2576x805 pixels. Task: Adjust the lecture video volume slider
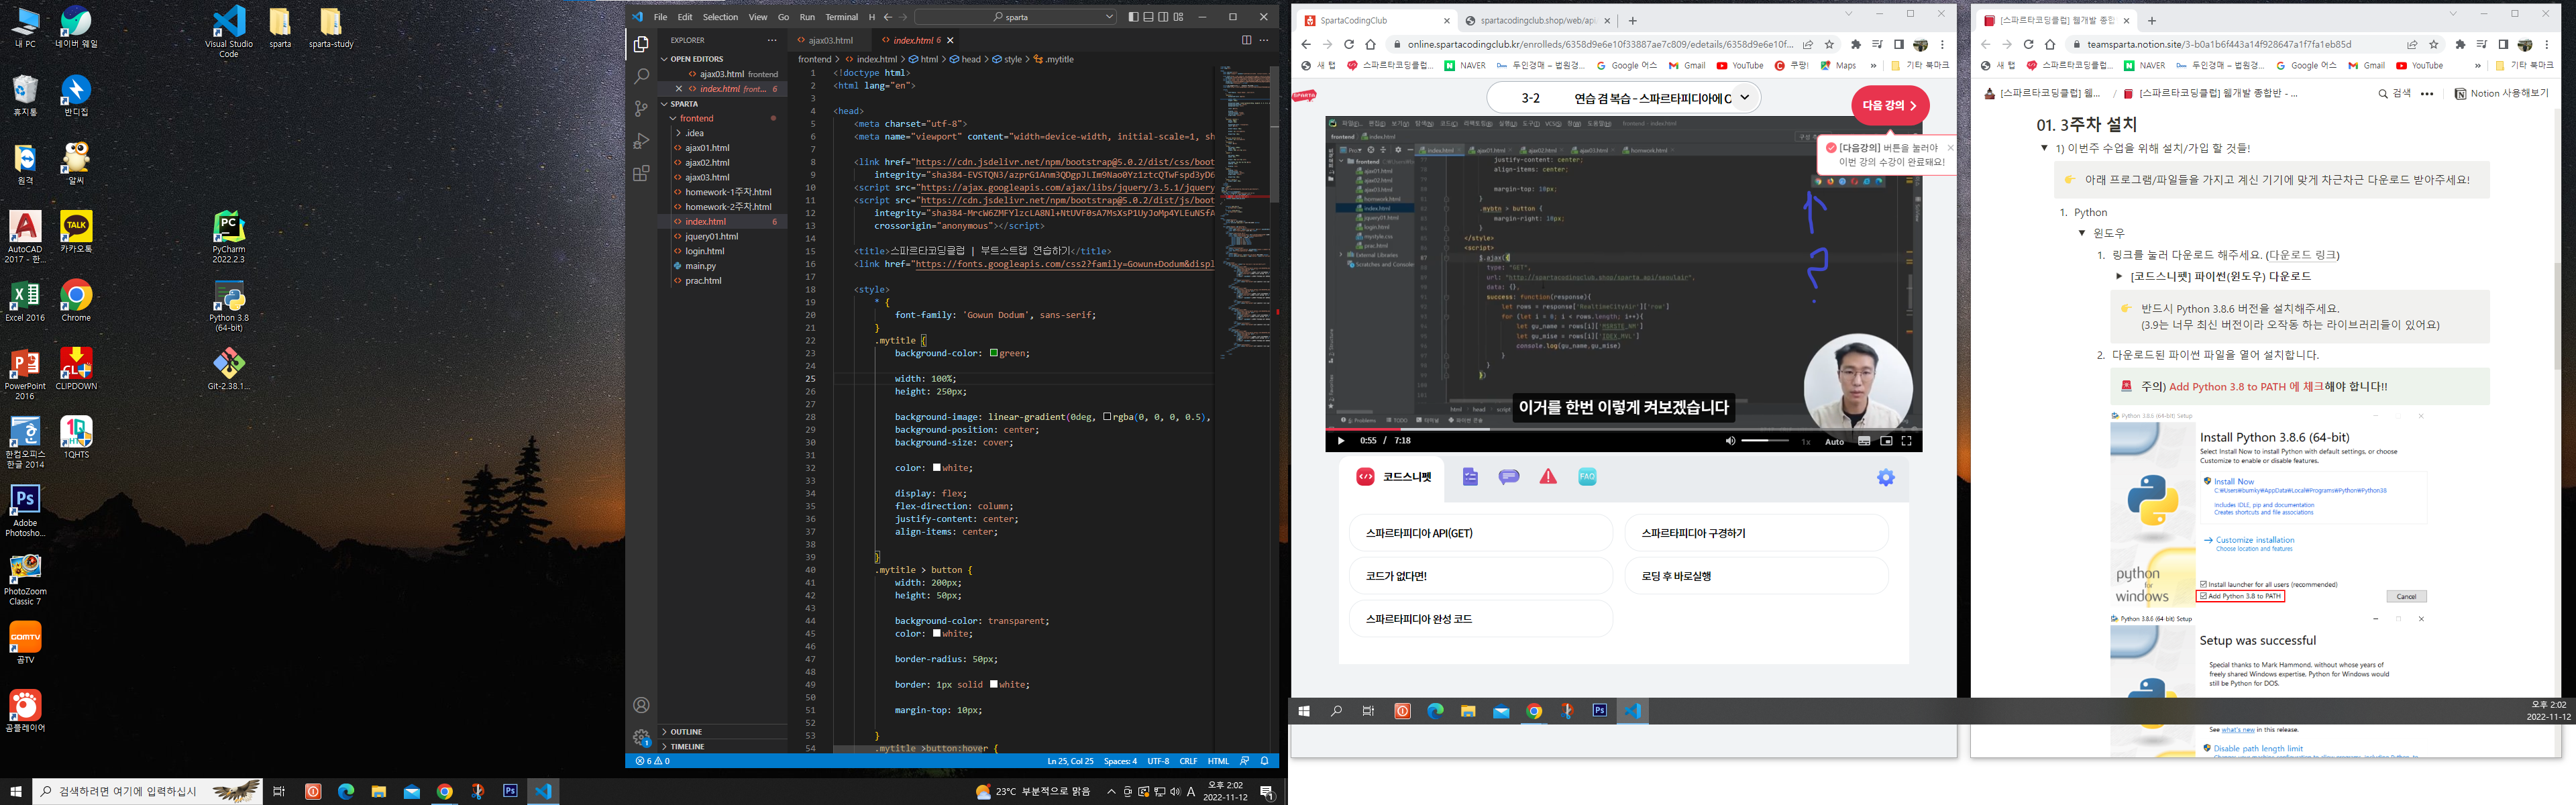(1765, 441)
